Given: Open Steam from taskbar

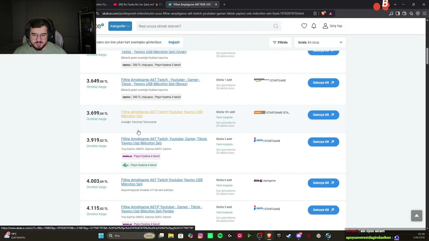Looking at the screenshot, I should pos(289,236).
